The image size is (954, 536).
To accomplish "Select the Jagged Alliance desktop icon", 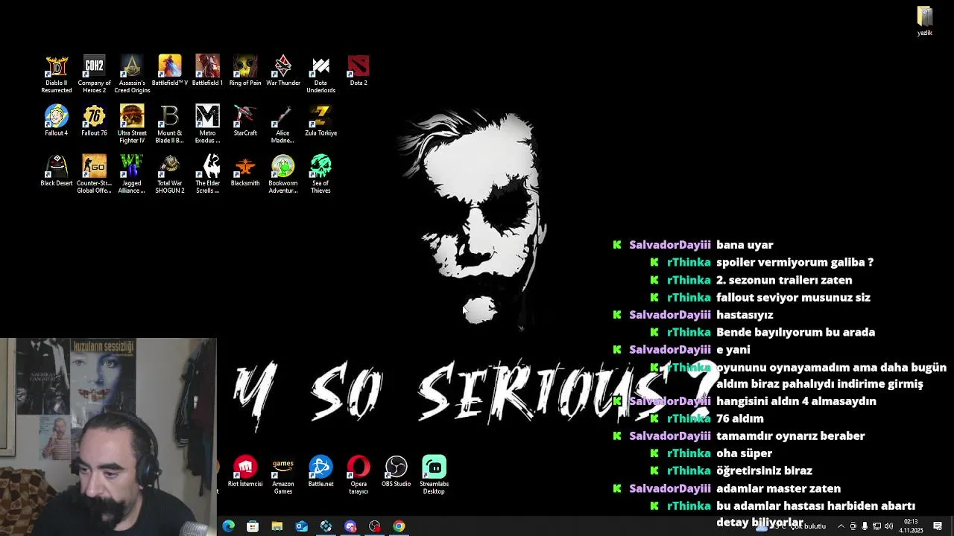I will (132, 173).
